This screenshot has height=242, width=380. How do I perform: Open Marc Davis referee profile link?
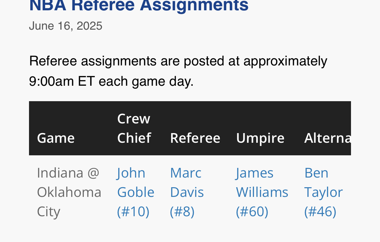click(x=187, y=192)
